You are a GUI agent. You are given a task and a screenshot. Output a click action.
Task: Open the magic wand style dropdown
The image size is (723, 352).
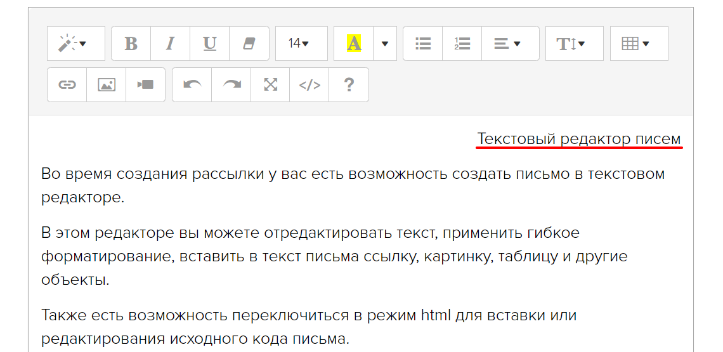coord(75,44)
